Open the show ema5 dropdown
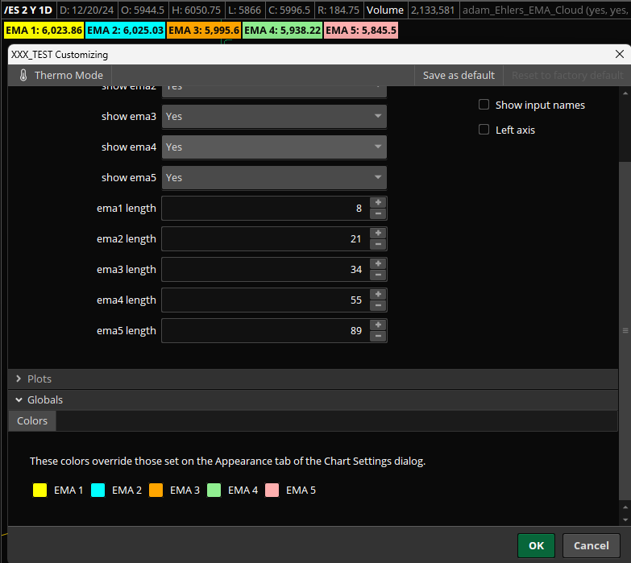 point(274,178)
